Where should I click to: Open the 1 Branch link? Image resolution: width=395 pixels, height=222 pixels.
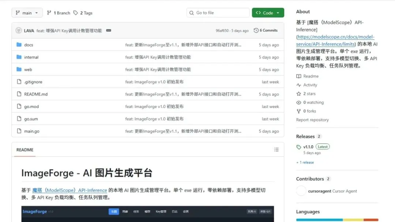(59, 13)
